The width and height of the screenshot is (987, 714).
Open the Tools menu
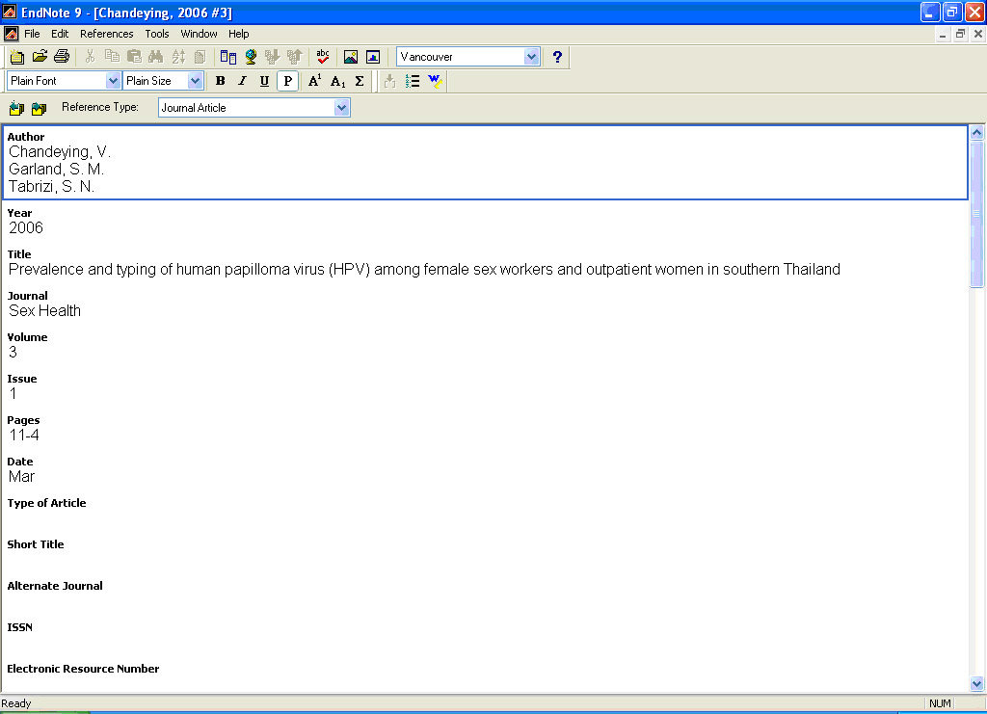pos(157,34)
